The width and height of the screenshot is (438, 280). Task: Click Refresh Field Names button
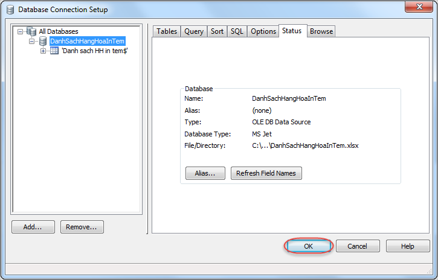click(x=266, y=173)
